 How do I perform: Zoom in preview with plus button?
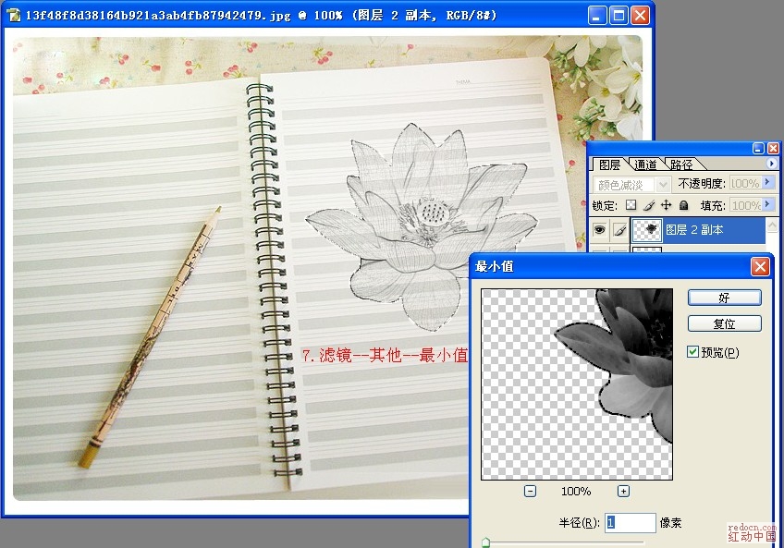[624, 491]
